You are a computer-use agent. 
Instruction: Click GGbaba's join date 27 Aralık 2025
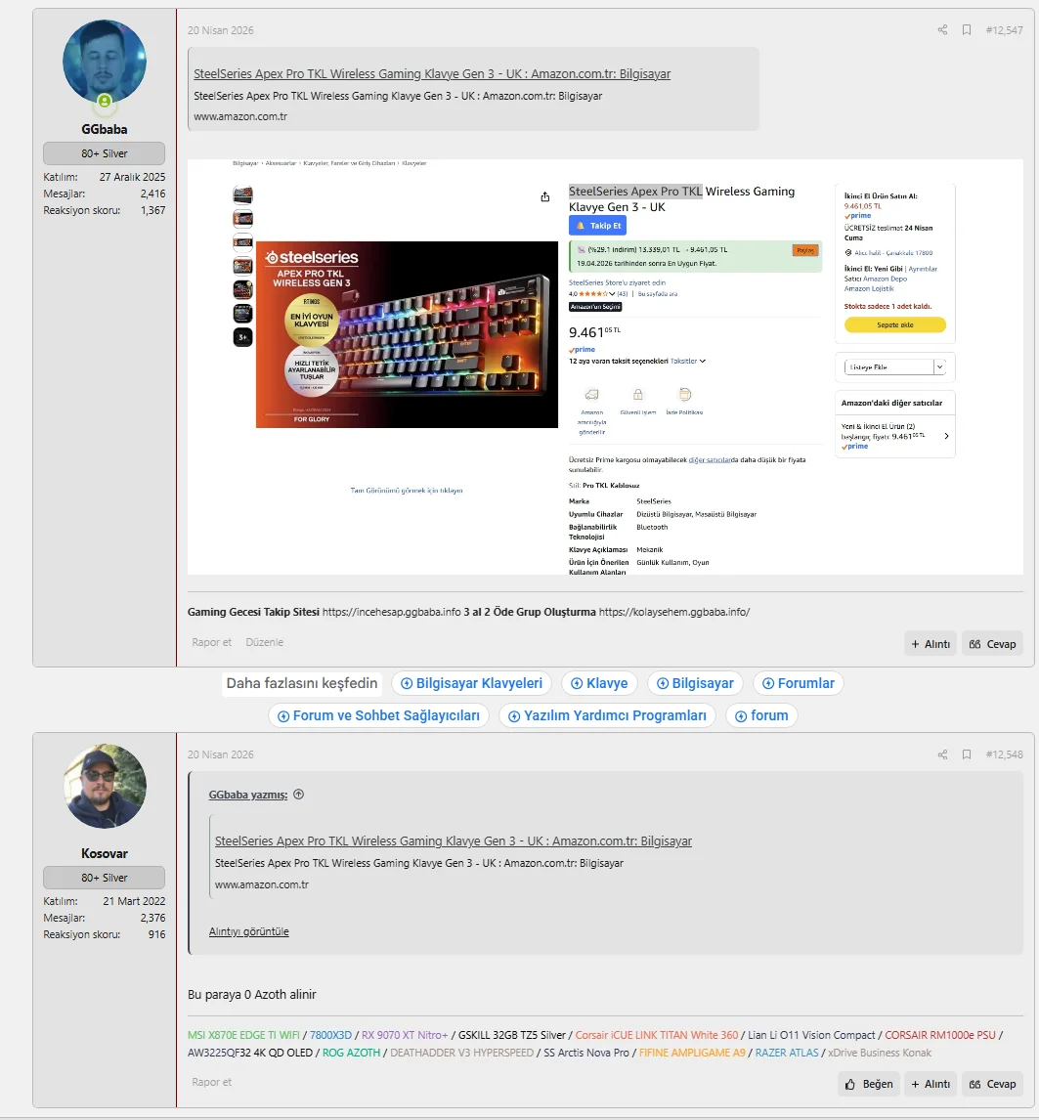132,177
